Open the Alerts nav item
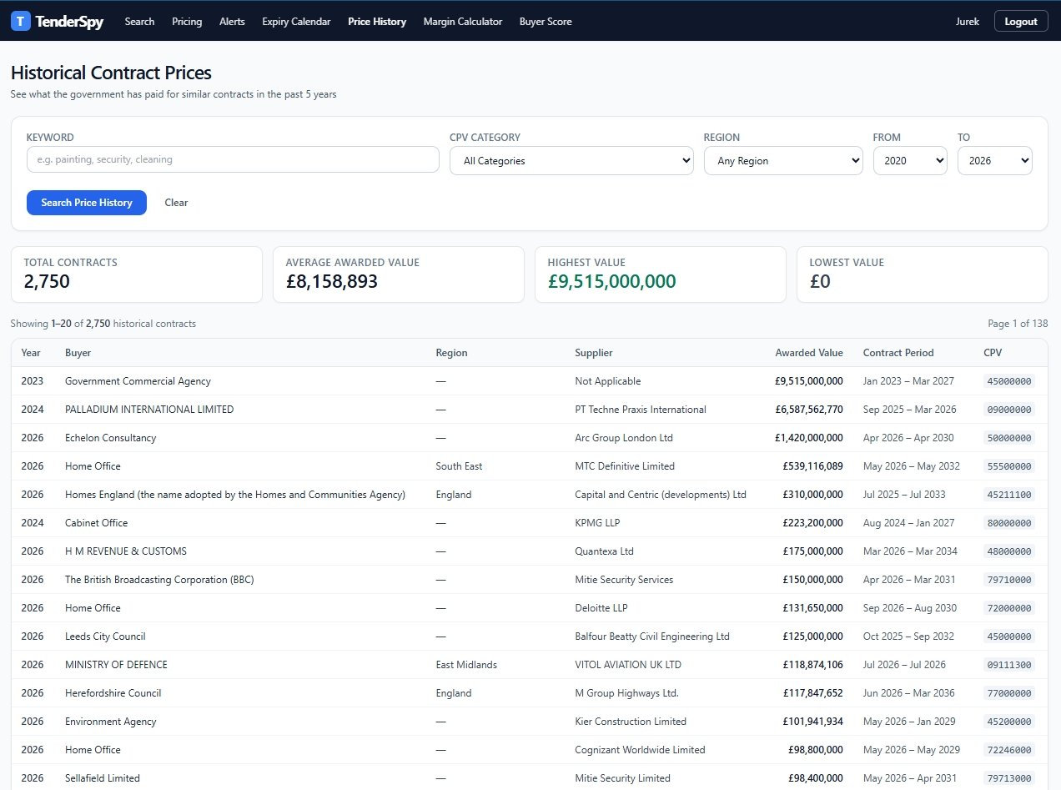 pos(232,22)
